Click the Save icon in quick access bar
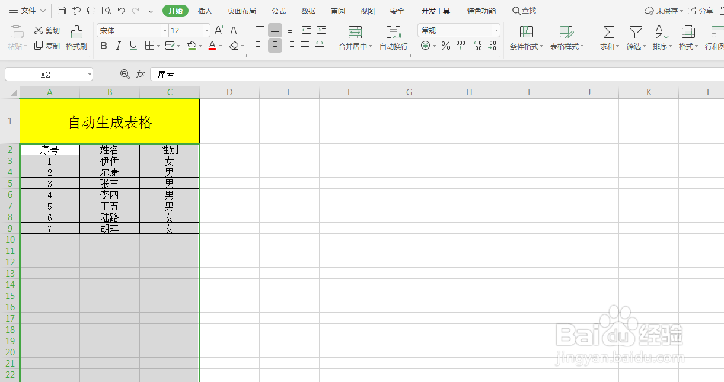 tap(62, 11)
